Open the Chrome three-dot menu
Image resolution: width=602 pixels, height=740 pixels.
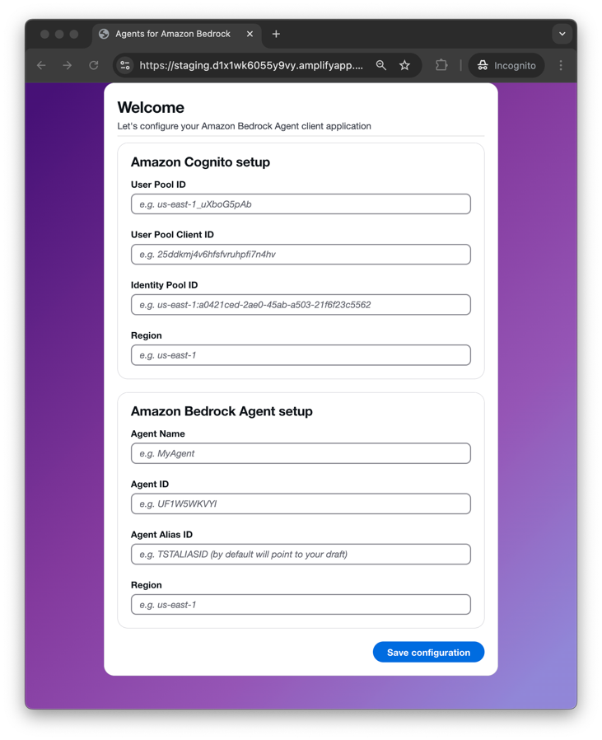click(x=561, y=65)
